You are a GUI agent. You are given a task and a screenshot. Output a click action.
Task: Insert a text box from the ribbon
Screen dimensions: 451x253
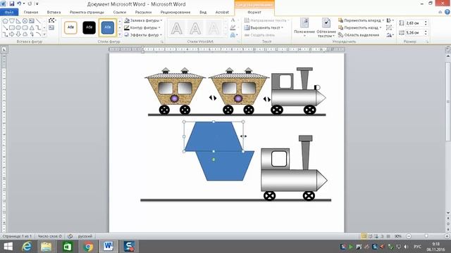point(51,28)
